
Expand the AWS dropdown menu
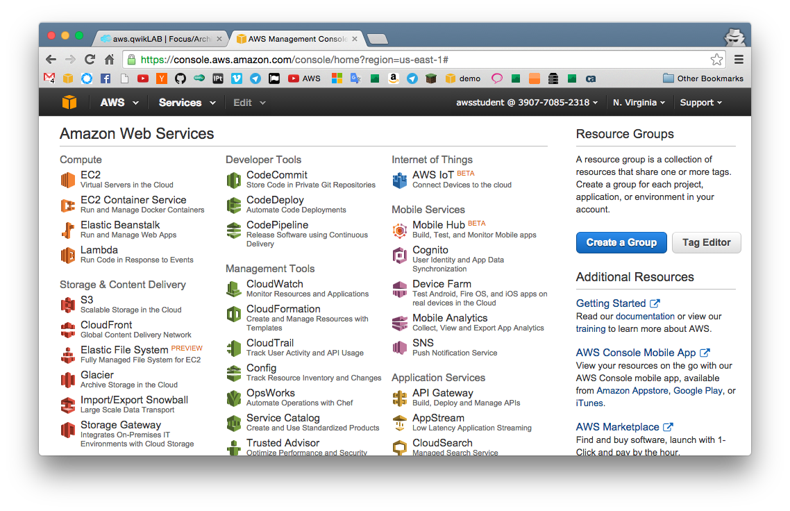click(119, 103)
